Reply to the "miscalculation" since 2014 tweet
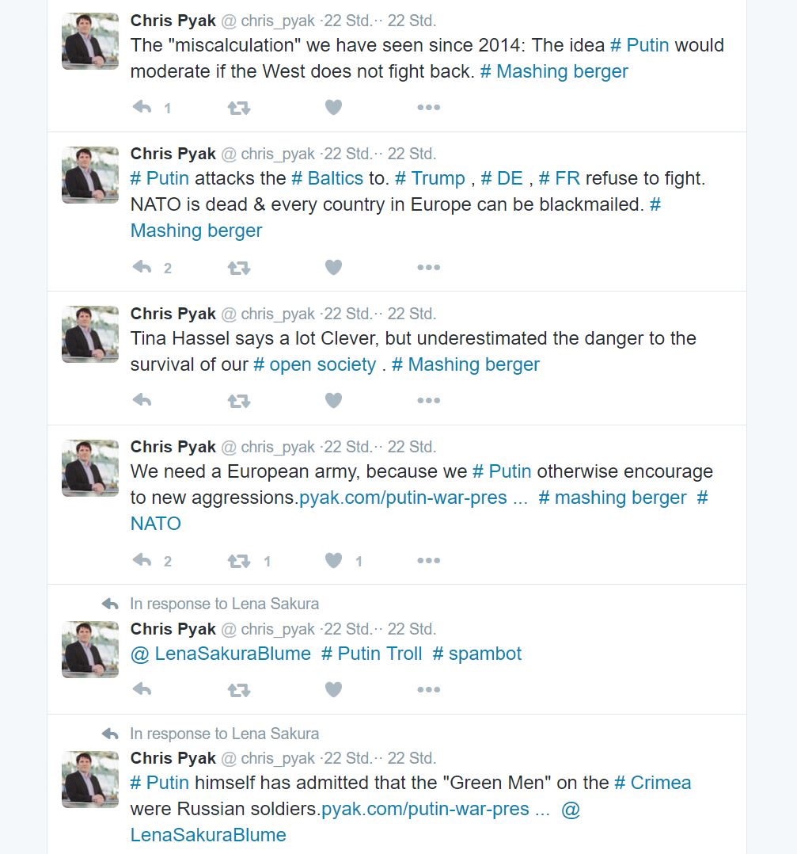The height and width of the screenshot is (854, 797). 142,107
